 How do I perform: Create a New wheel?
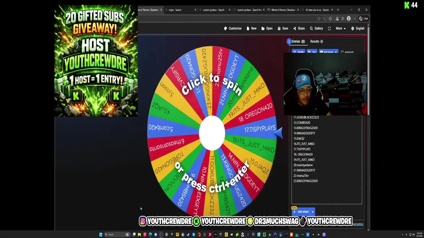point(251,28)
